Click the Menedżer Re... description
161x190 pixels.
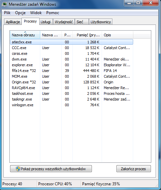pyautogui.click(x=116, y=88)
